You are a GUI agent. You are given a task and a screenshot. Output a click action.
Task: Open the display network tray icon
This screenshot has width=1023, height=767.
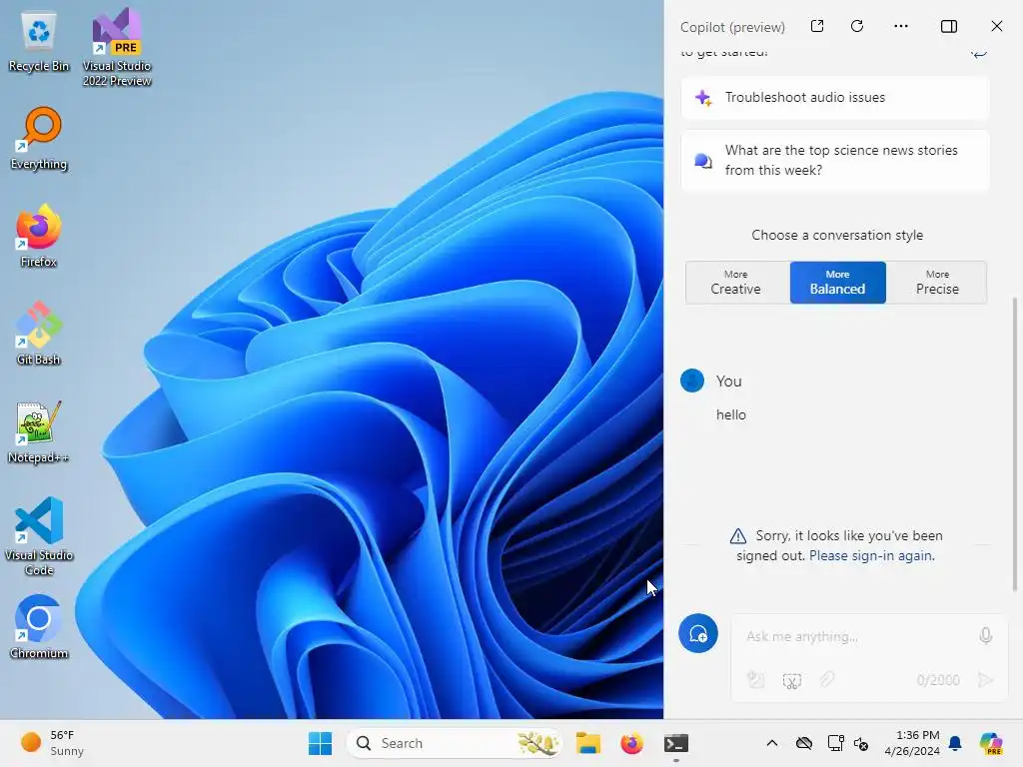point(835,743)
